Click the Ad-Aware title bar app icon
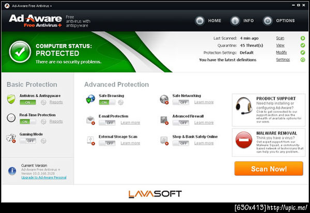The width and height of the screenshot is (310, 213). point(7,6)
